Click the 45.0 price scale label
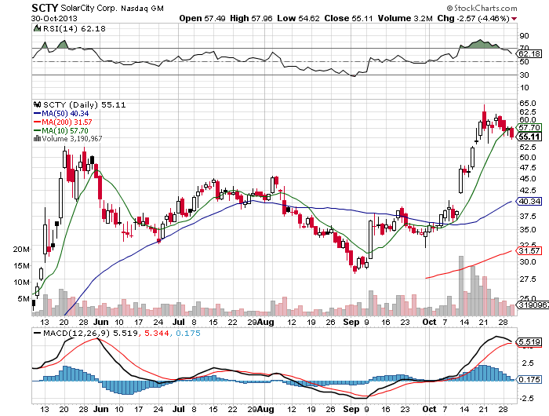The image size is (549, 416). point(528,178)
